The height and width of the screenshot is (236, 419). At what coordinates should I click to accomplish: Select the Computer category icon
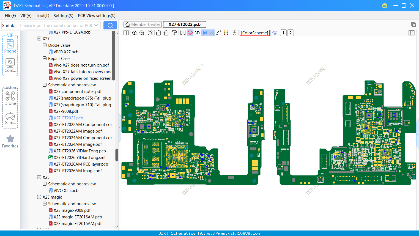(x=10, y=65)
